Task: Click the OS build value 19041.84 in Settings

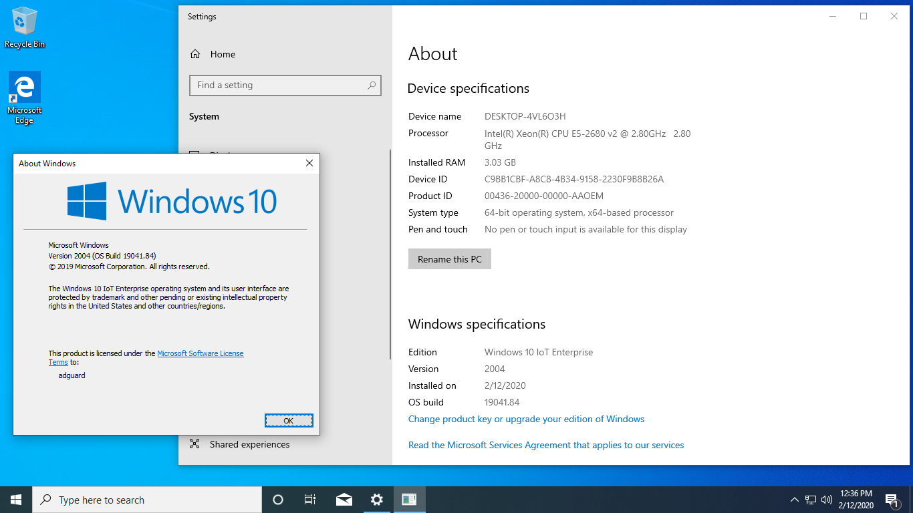Action: (x=502, y=402)
